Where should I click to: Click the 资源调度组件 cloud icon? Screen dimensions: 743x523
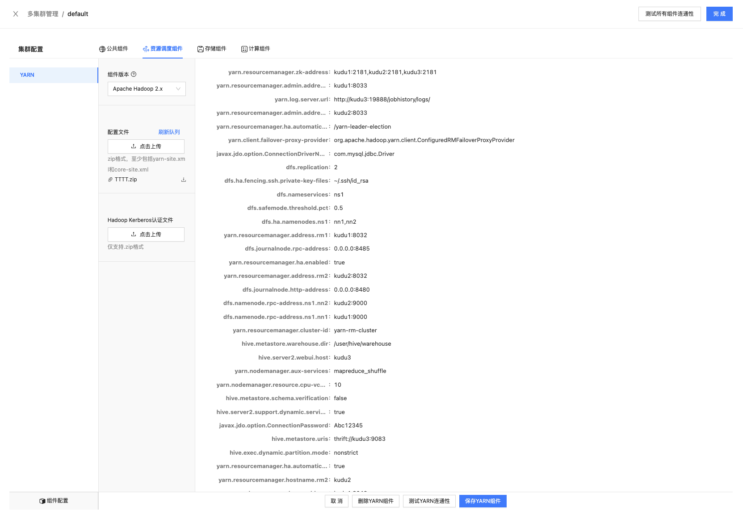click(146, 49)
